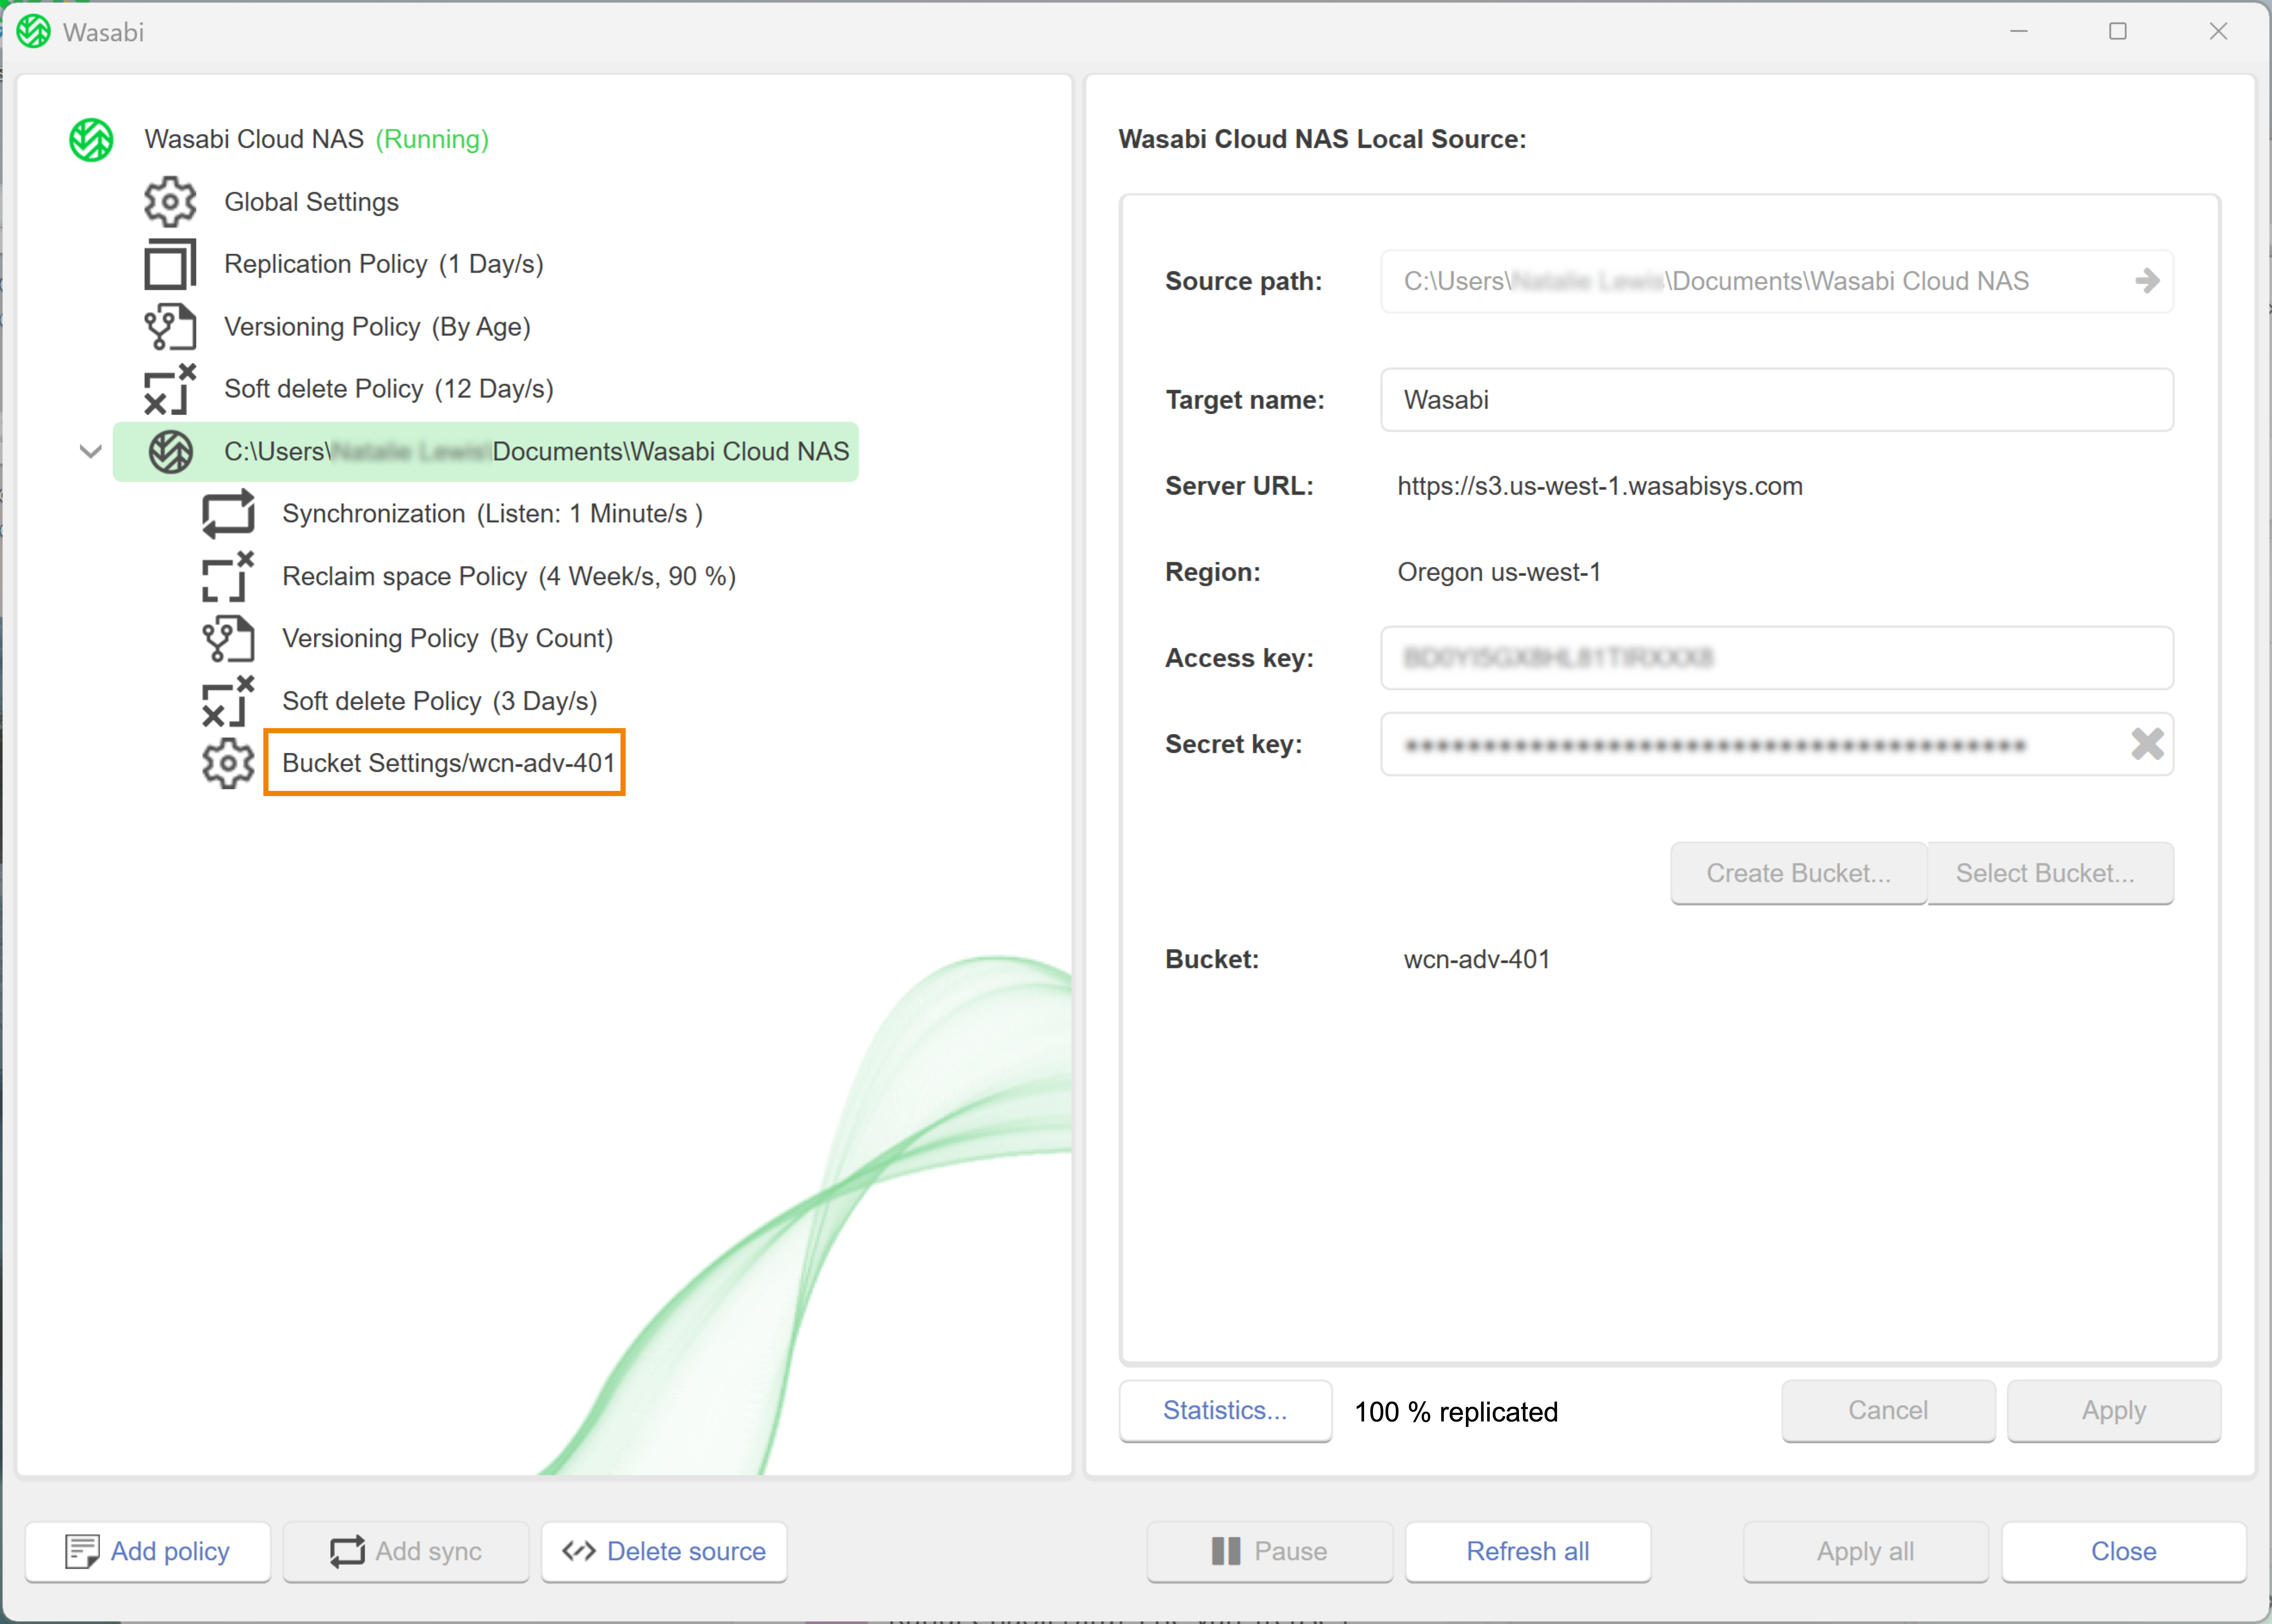Click the 100 % replicated status text
The image size is (2272, 1624).
click(1456, 1412)
